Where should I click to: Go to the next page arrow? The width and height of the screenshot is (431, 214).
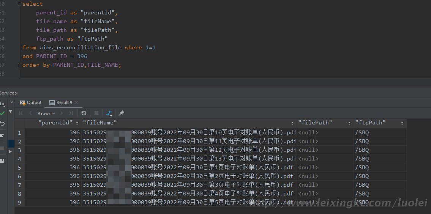[x=62, y=113]
